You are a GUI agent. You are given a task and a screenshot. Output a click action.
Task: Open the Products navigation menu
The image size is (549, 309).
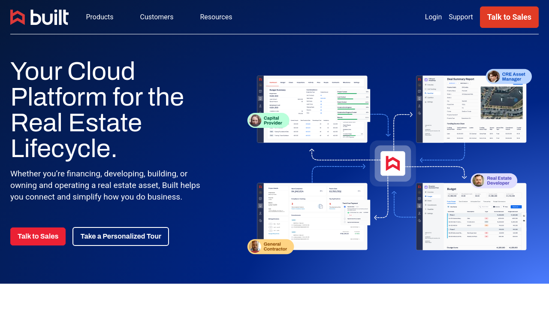(100, 17)
